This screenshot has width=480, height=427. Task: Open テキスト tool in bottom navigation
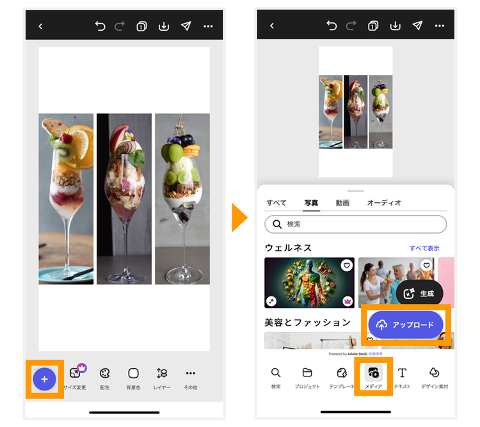pos(402,378)
